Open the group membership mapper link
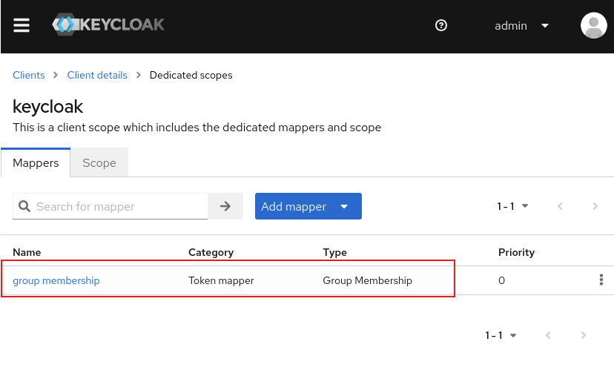614x376 pixels. 56,280
